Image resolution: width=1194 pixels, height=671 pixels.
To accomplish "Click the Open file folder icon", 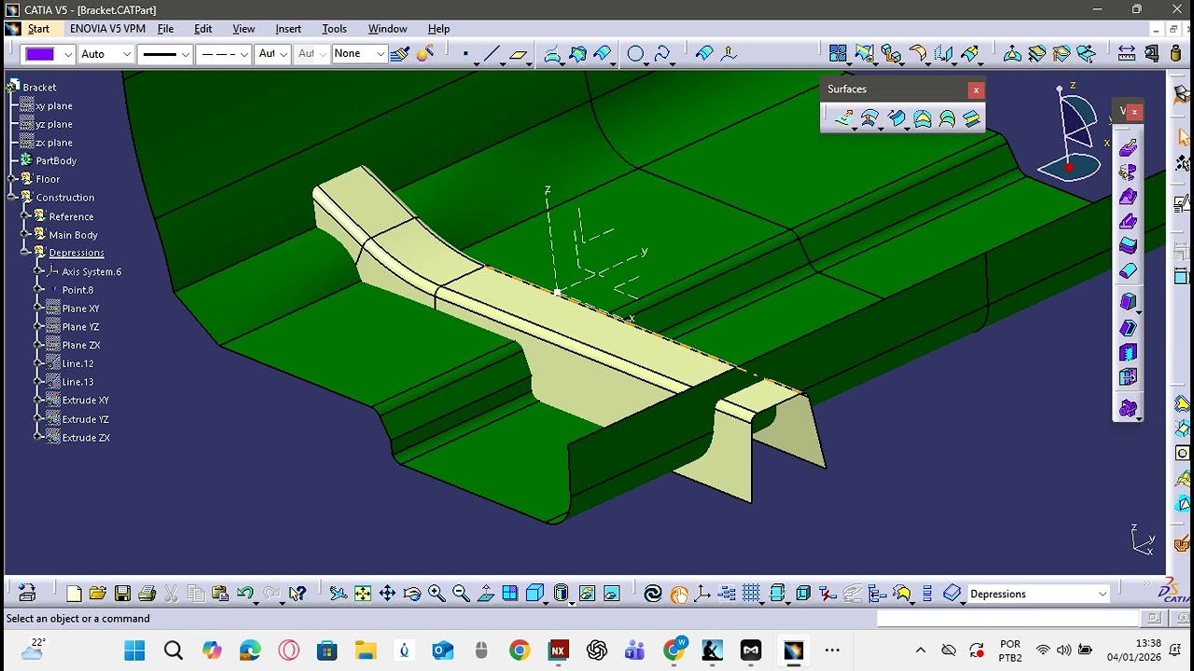I will click(x=98, y=594).
